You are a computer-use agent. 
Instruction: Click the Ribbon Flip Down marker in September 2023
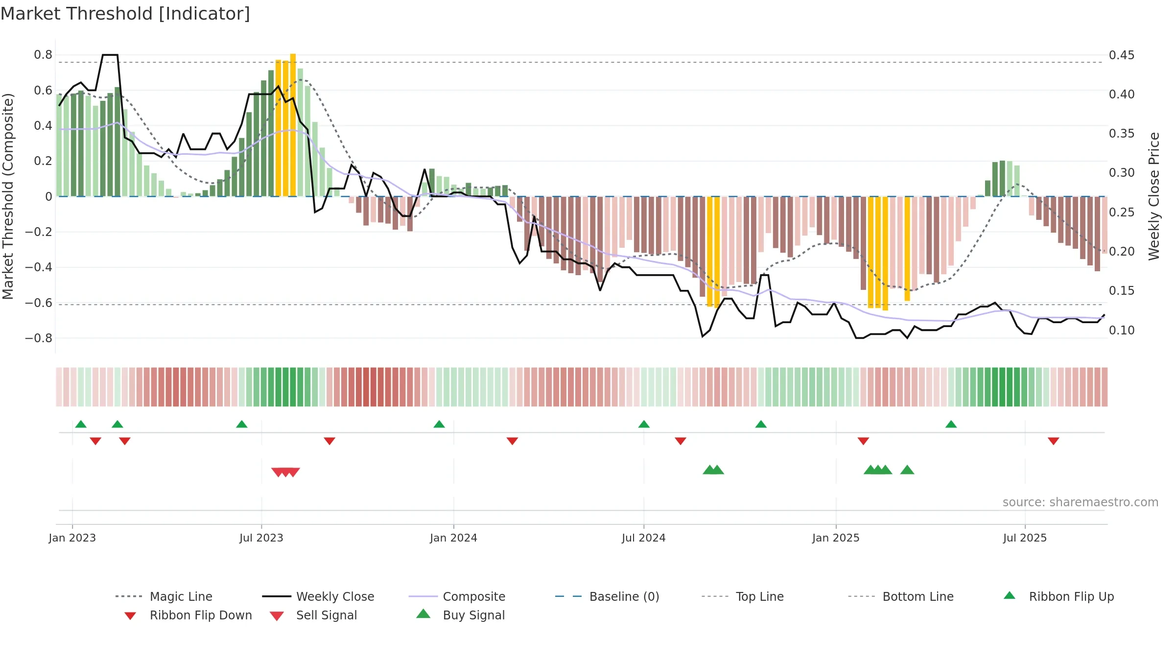click(x=329, y=441)
